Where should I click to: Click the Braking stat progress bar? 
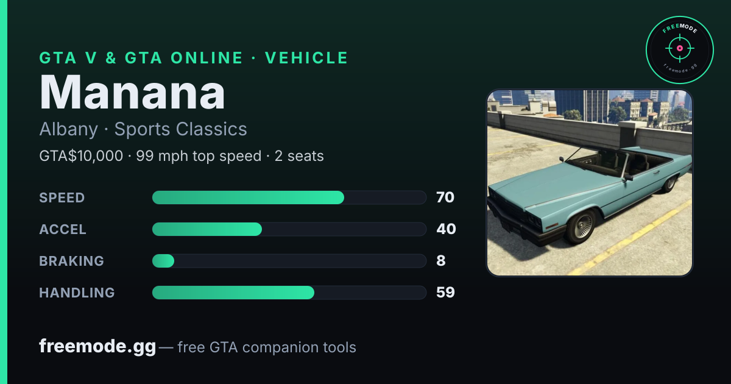pyautogui.click(x=289, y=261)
